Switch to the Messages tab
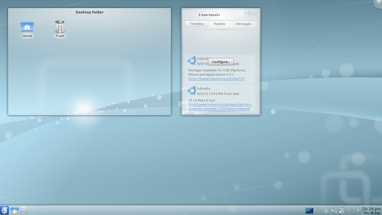 [x=243, y=24]
